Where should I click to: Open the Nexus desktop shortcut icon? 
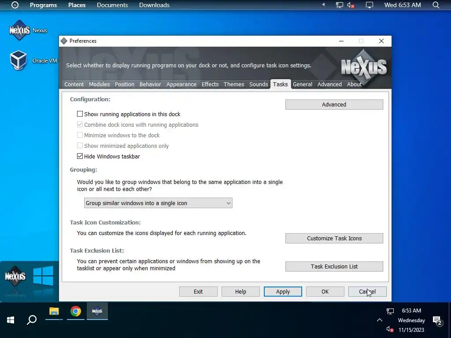point(19,30)
